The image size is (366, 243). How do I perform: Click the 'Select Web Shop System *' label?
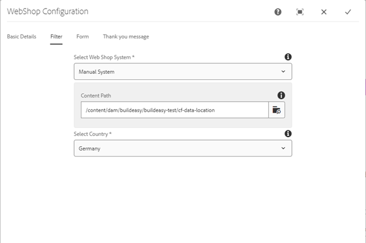pyautogui.click(x=104, y=57)
